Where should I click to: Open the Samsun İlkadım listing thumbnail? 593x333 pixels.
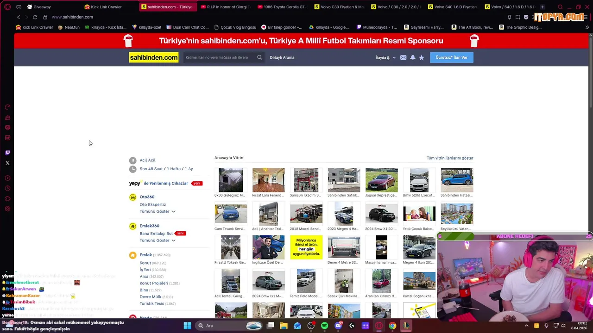pyautogui.click(x=306, y=180)
